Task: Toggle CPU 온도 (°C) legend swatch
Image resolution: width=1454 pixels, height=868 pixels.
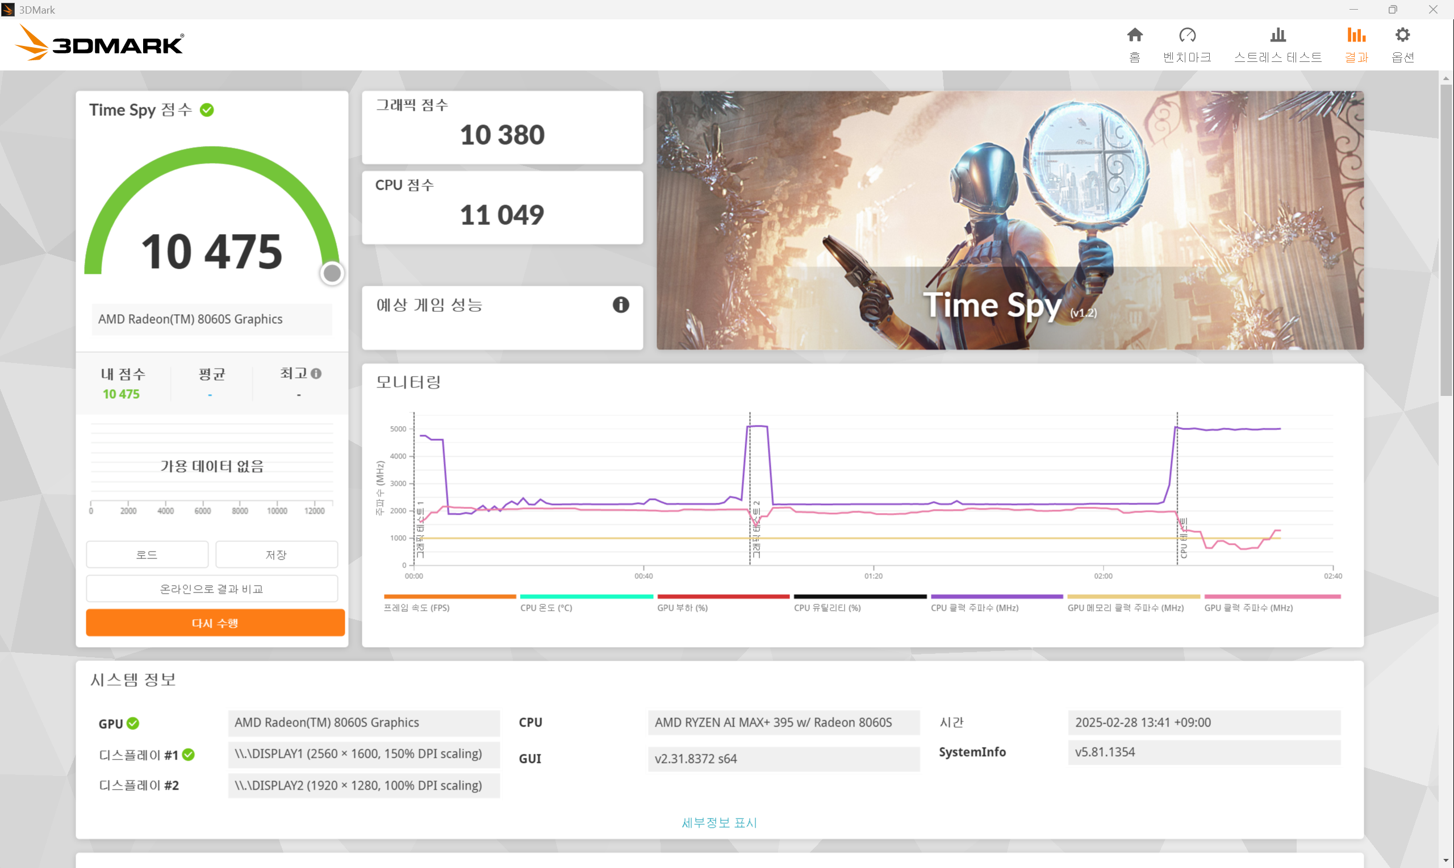Action: click(x=586, y=596)
